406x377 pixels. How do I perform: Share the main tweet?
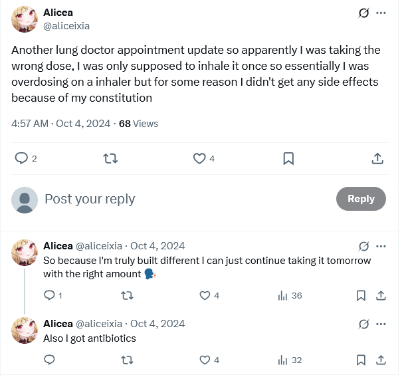[x=377, y=158]
